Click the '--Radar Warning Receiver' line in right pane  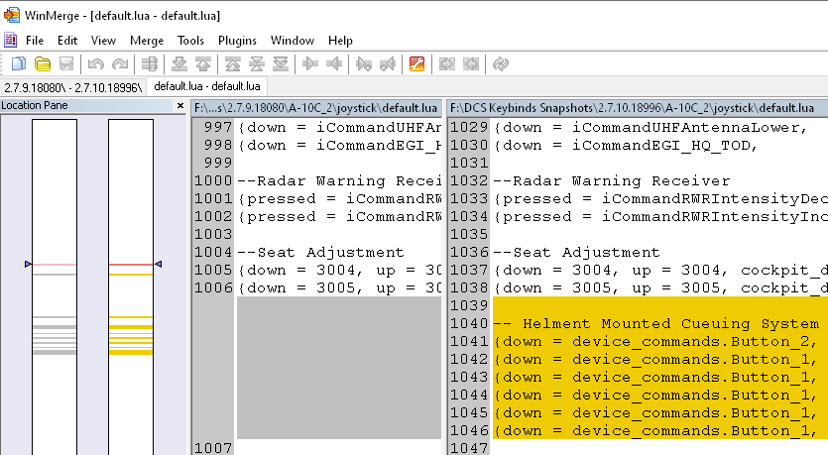tap(612, 181)
